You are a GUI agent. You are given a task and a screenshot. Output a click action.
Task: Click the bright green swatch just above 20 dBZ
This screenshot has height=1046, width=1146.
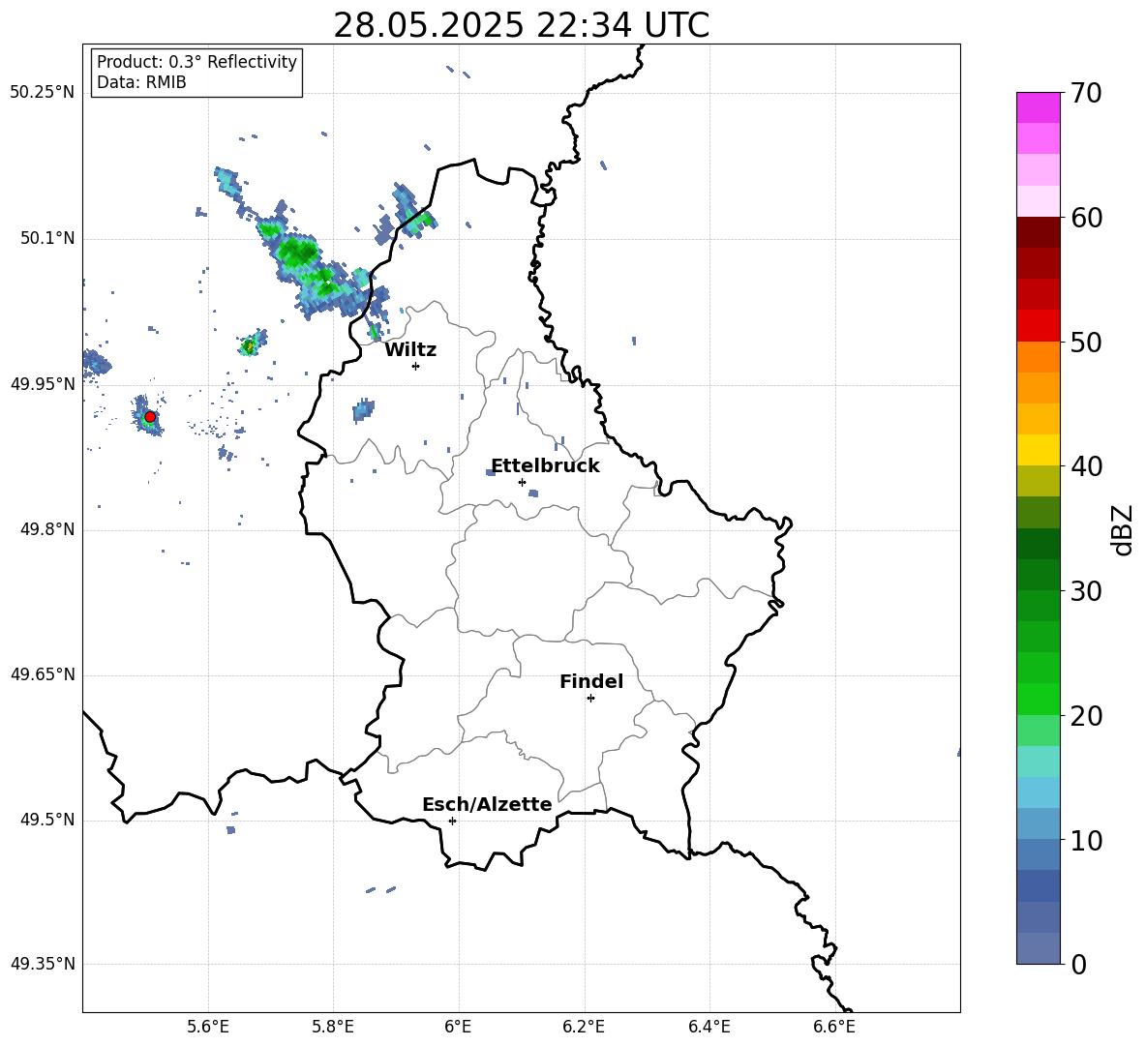tap(1038, 699)
